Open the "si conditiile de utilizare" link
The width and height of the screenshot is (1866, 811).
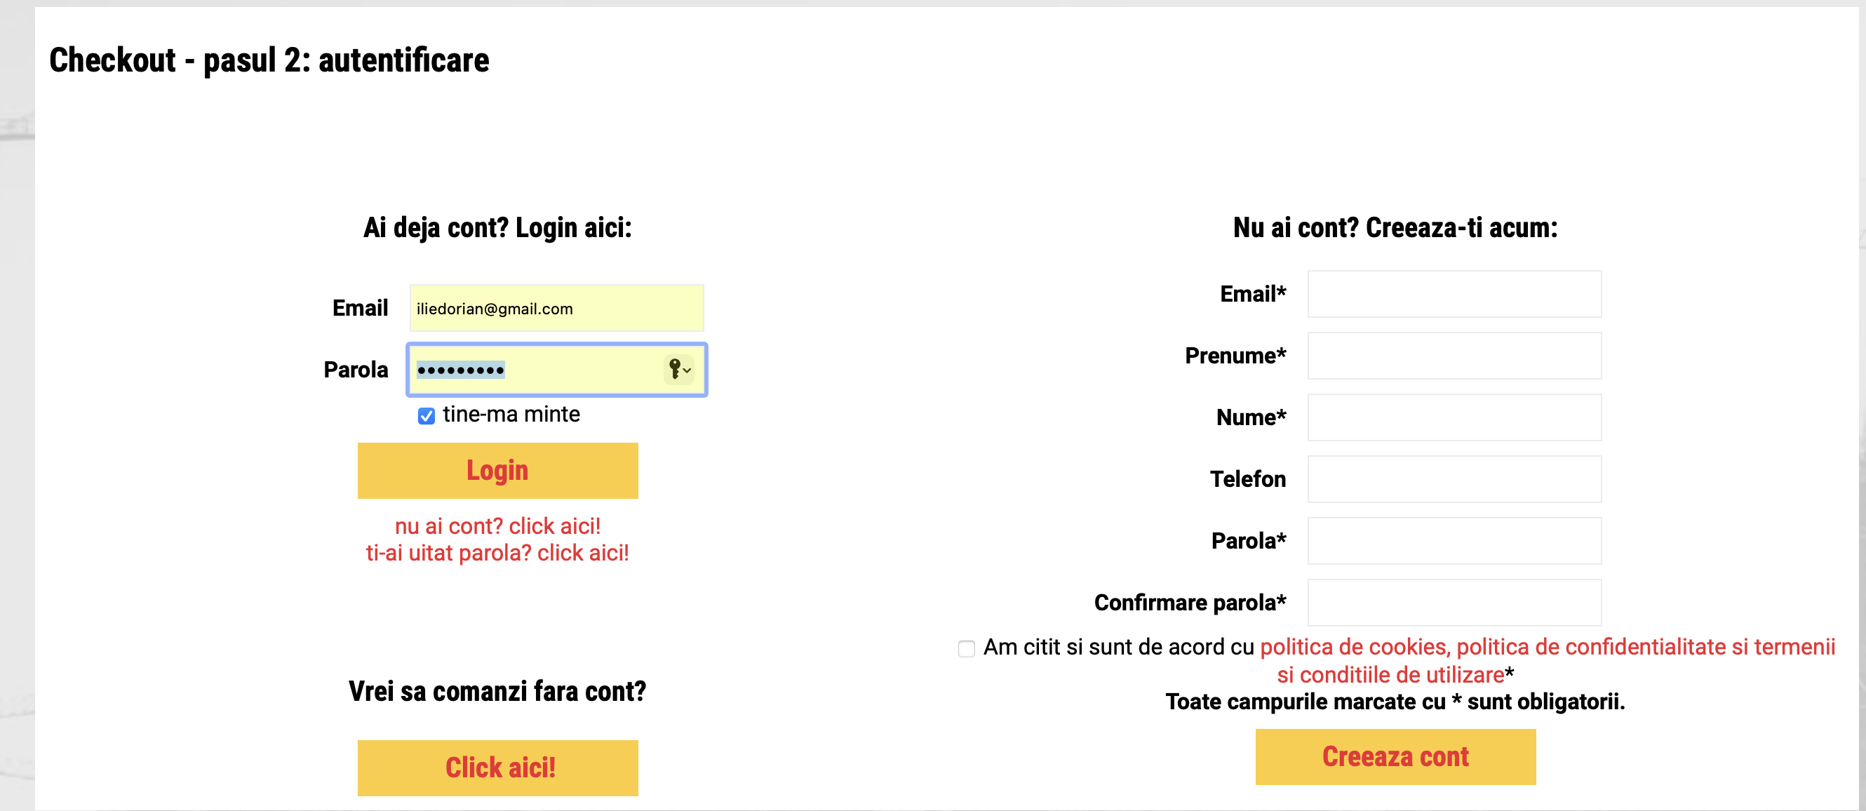[1390, 675]
